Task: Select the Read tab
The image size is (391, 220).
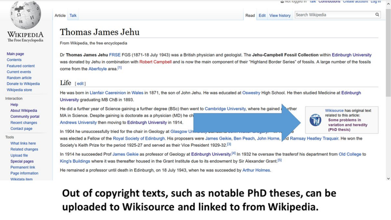Action: coord(250,15)
